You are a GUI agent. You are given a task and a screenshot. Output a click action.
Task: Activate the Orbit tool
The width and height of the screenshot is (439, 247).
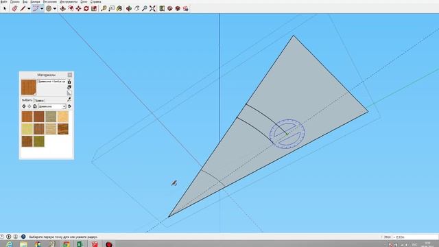click(x=129, y=8)
